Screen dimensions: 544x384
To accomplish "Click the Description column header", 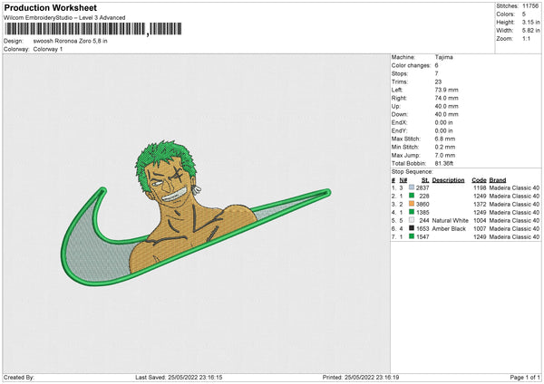I will pos(448,180).
